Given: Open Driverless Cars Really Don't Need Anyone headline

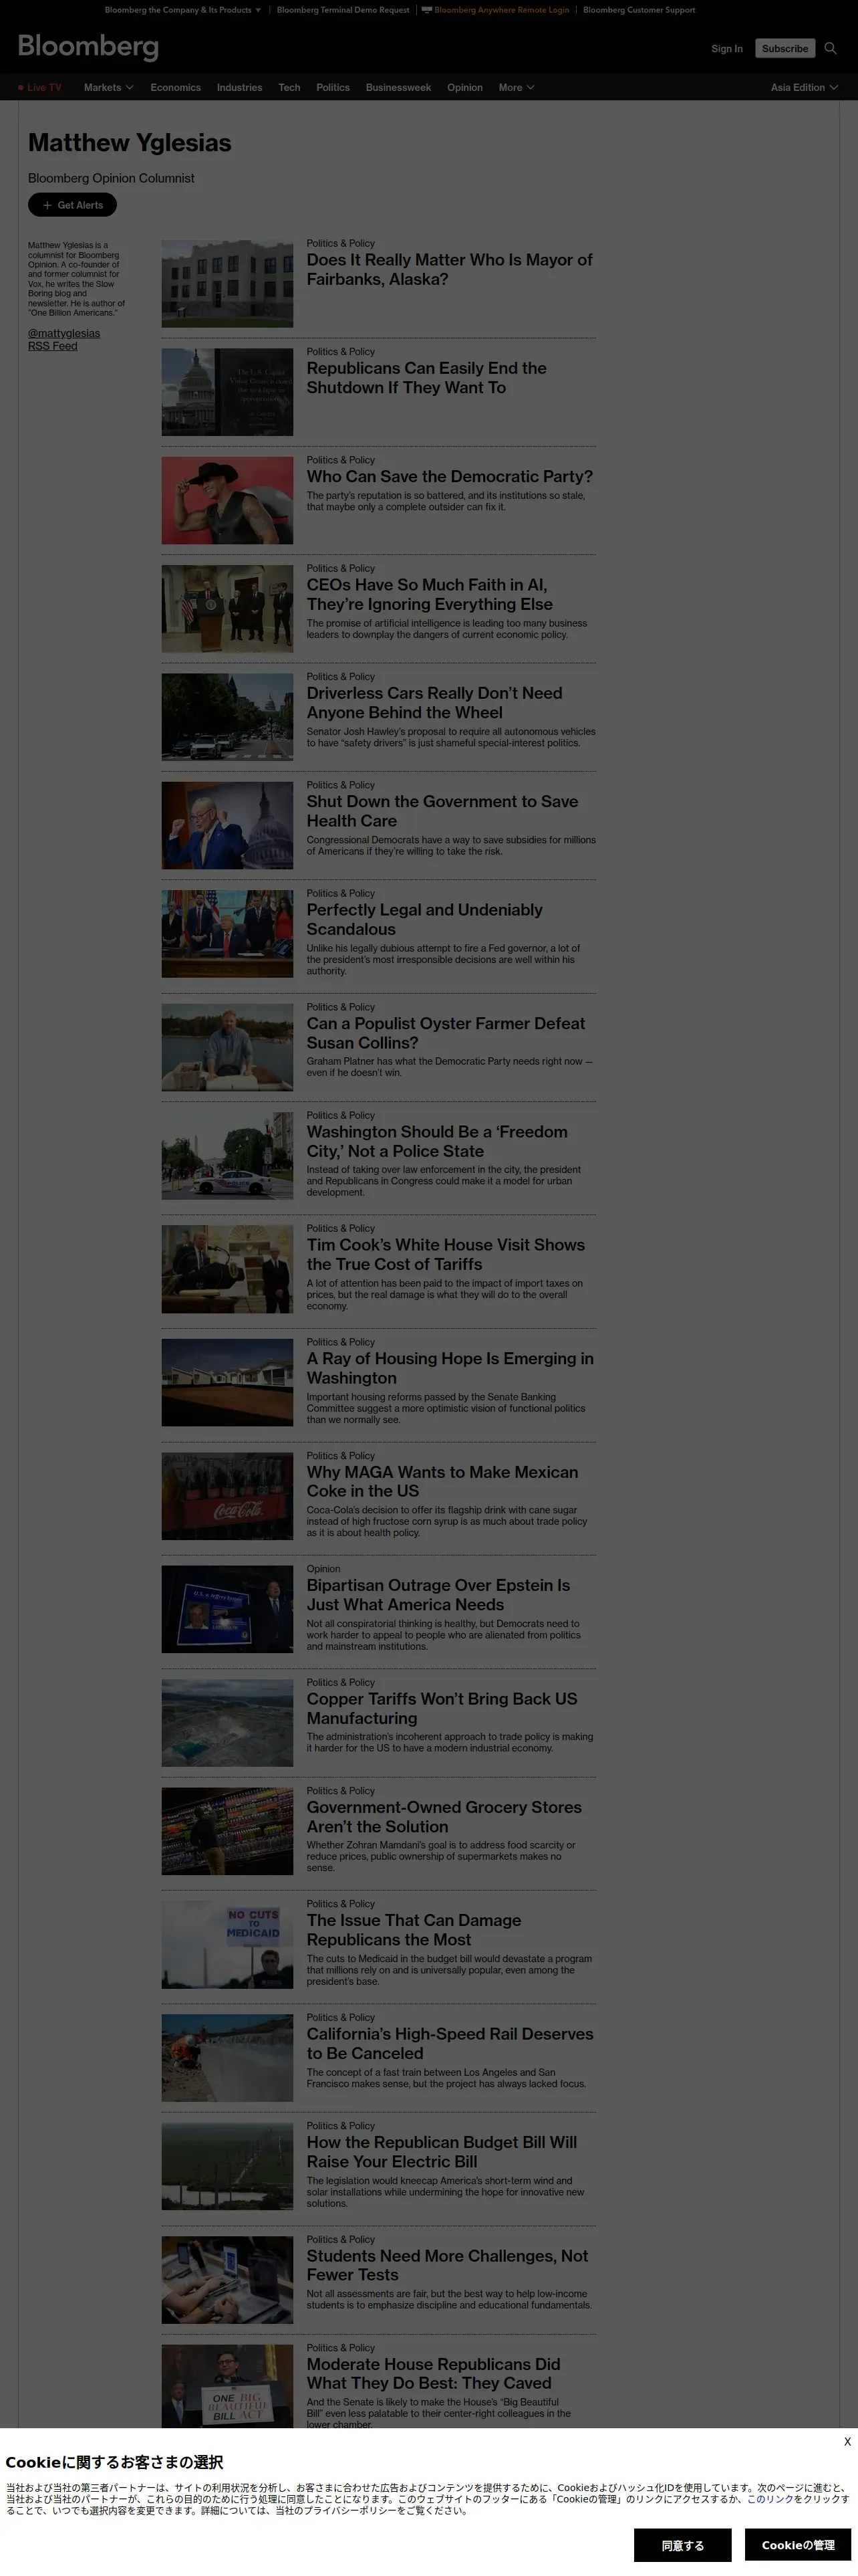Looking at the screenshot, I should (x=434, y=703).
